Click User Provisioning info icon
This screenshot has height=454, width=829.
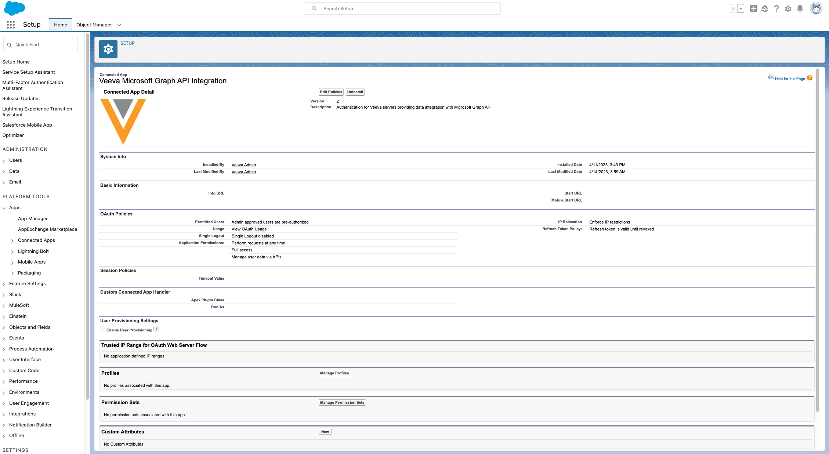click(x=156, y=329)
